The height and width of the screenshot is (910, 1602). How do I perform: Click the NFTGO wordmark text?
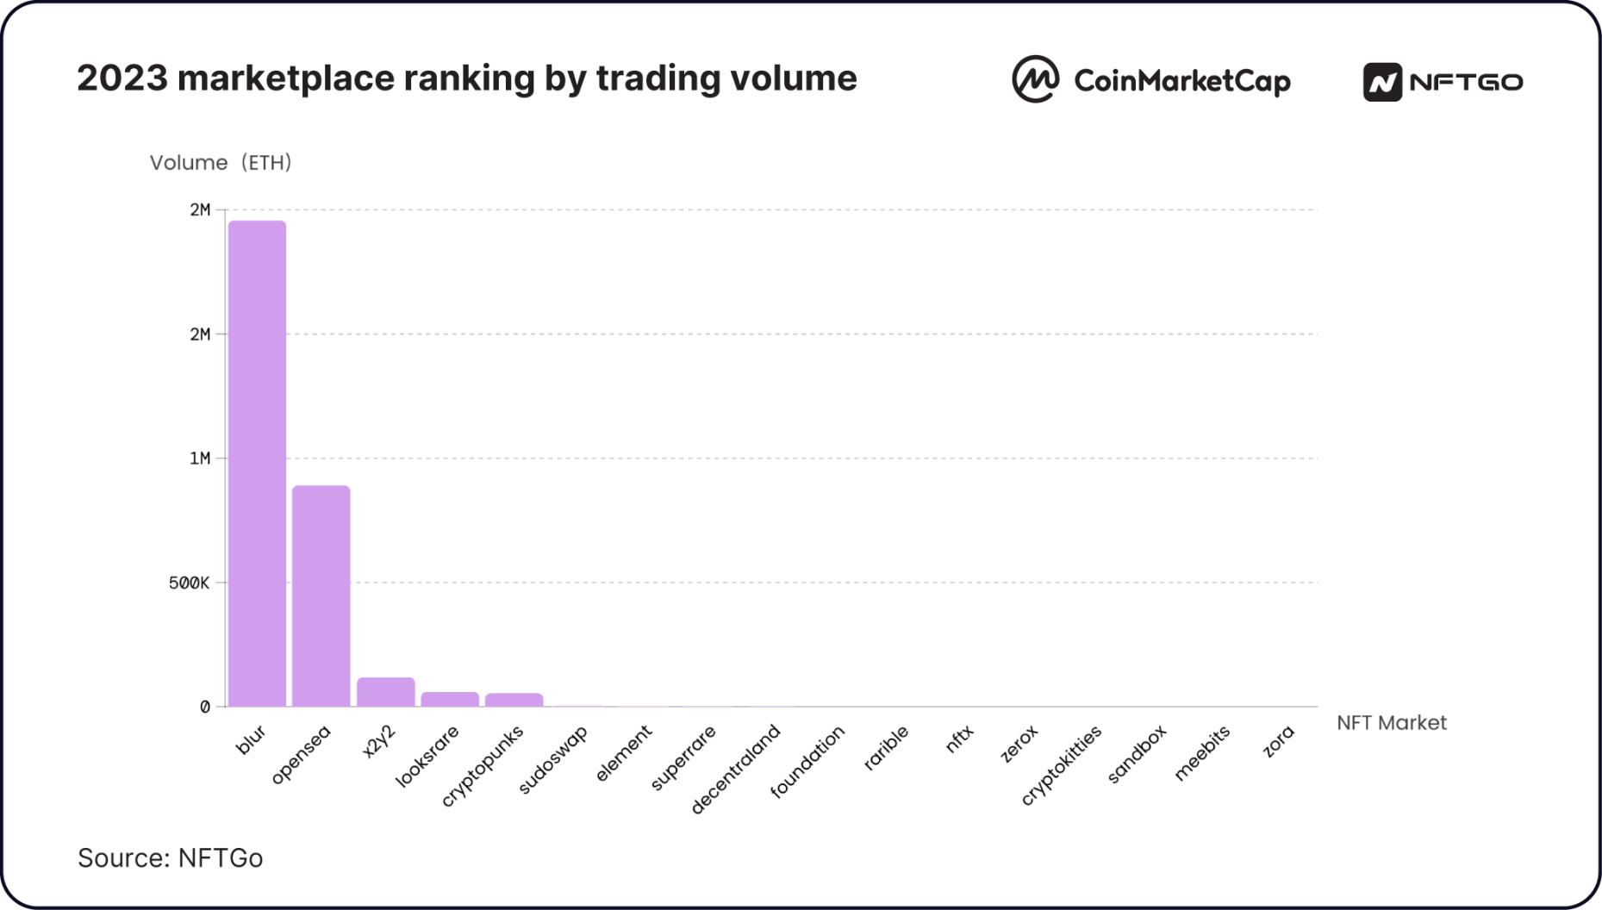1467,82
